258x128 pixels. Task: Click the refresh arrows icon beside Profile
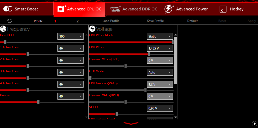tap(10, 21)
